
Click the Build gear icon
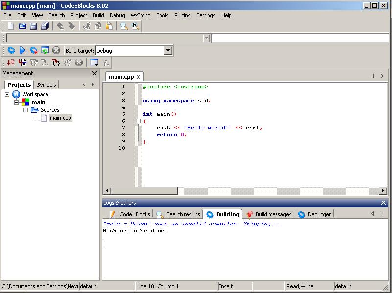point(11,50)
